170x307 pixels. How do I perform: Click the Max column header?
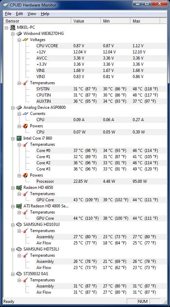click(x=145, y=21)
